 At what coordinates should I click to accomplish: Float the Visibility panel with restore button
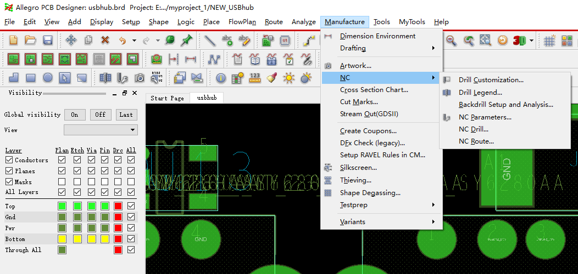coord(125,93)
